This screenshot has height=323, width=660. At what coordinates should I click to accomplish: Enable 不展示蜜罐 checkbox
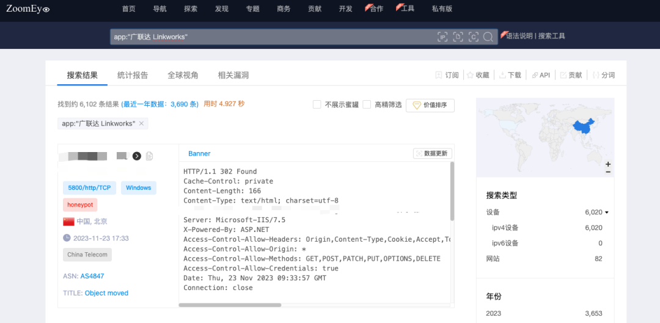click(x=317, y=105)
